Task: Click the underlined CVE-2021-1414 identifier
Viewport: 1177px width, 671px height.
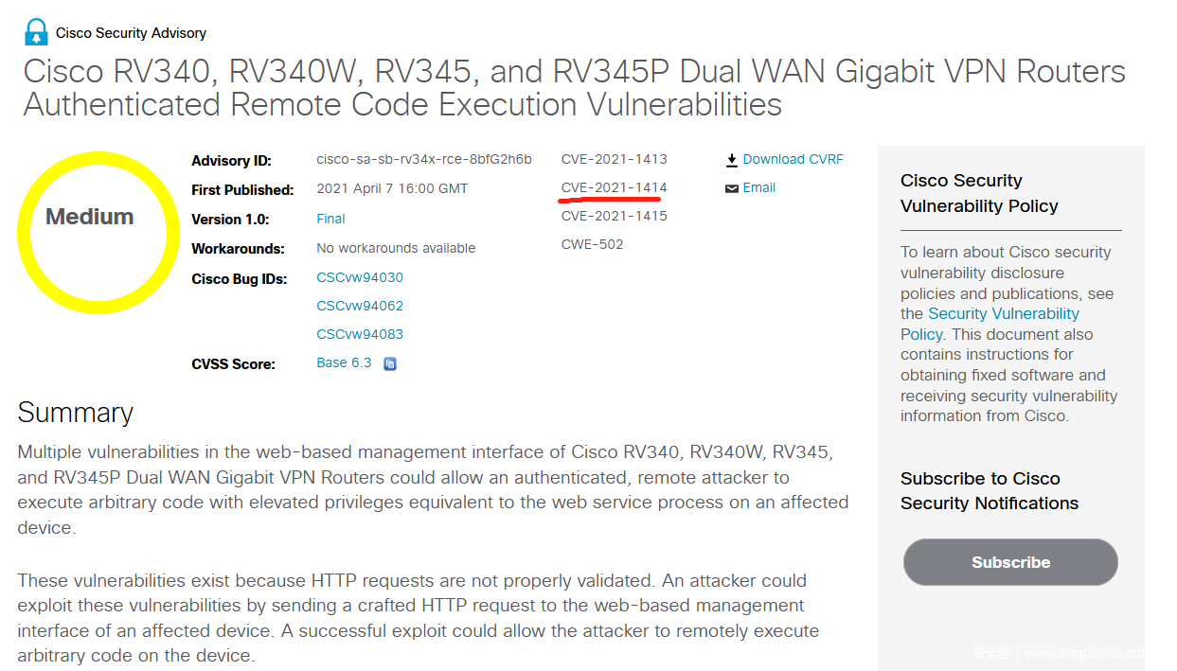Action: (614, 187)
